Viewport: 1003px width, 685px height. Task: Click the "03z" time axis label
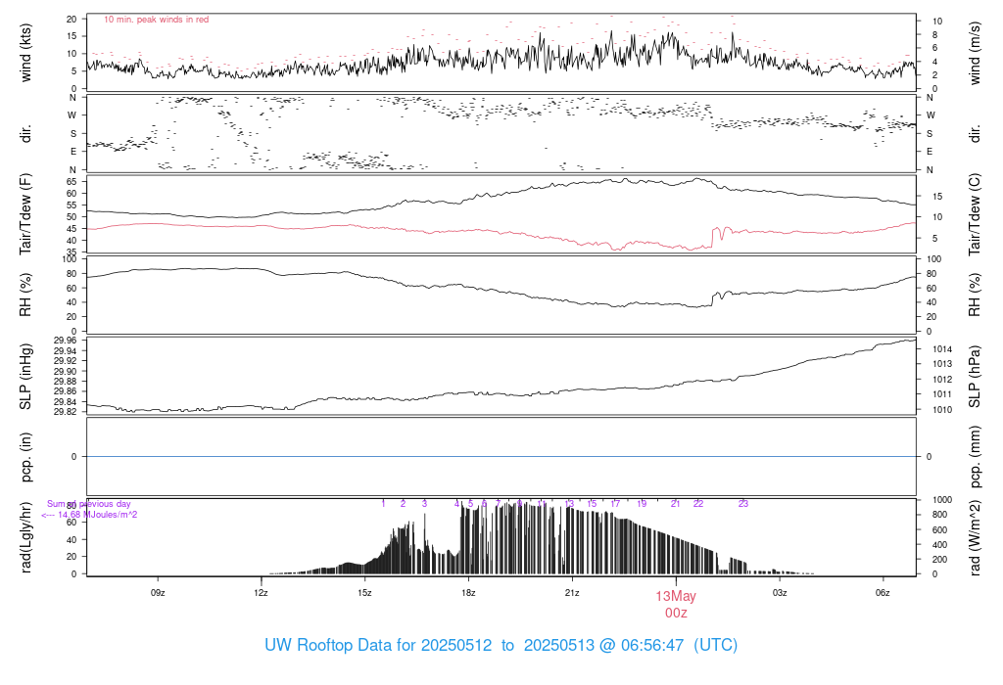(779, 592)
